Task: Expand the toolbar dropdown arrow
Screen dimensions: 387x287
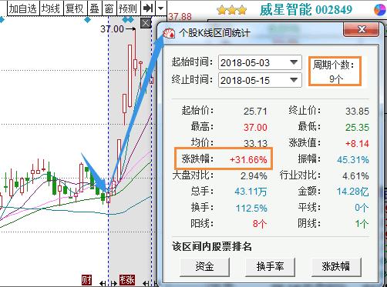Action: (161, 8)
